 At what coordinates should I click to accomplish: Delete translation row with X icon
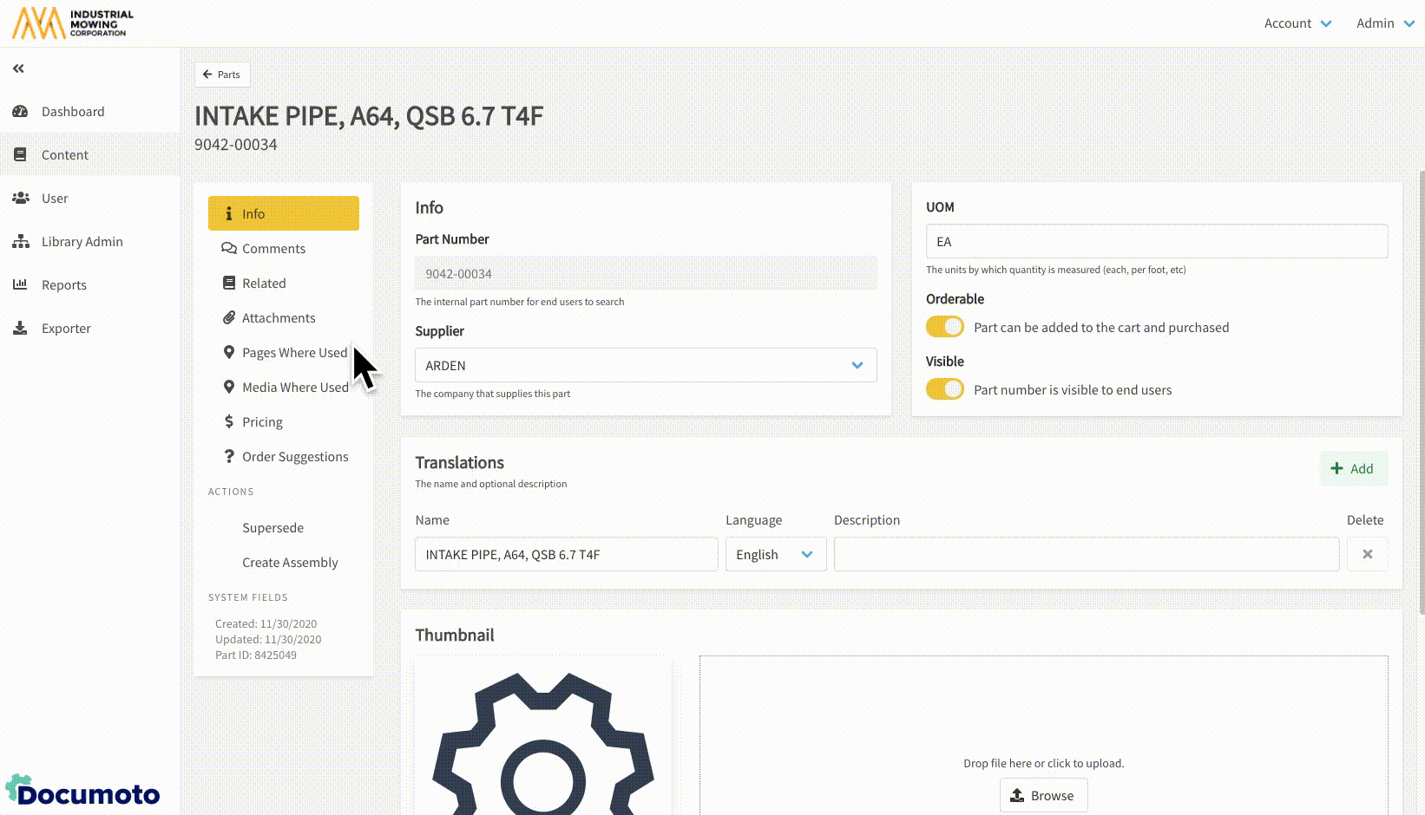click(x=1367, y=555)
